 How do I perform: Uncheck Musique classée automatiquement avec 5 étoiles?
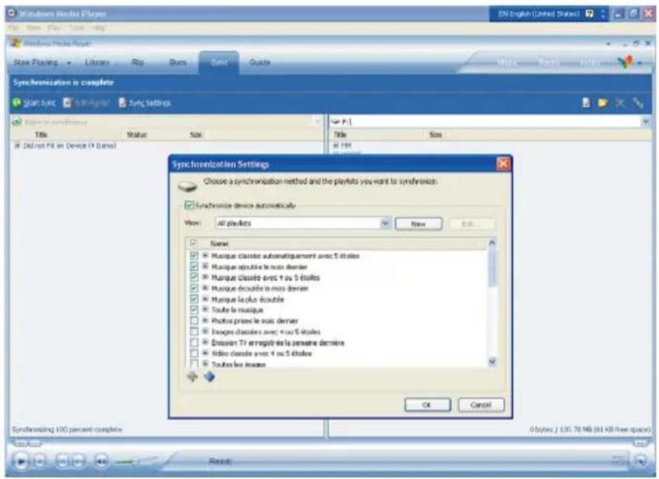click(x=194, y=255)
